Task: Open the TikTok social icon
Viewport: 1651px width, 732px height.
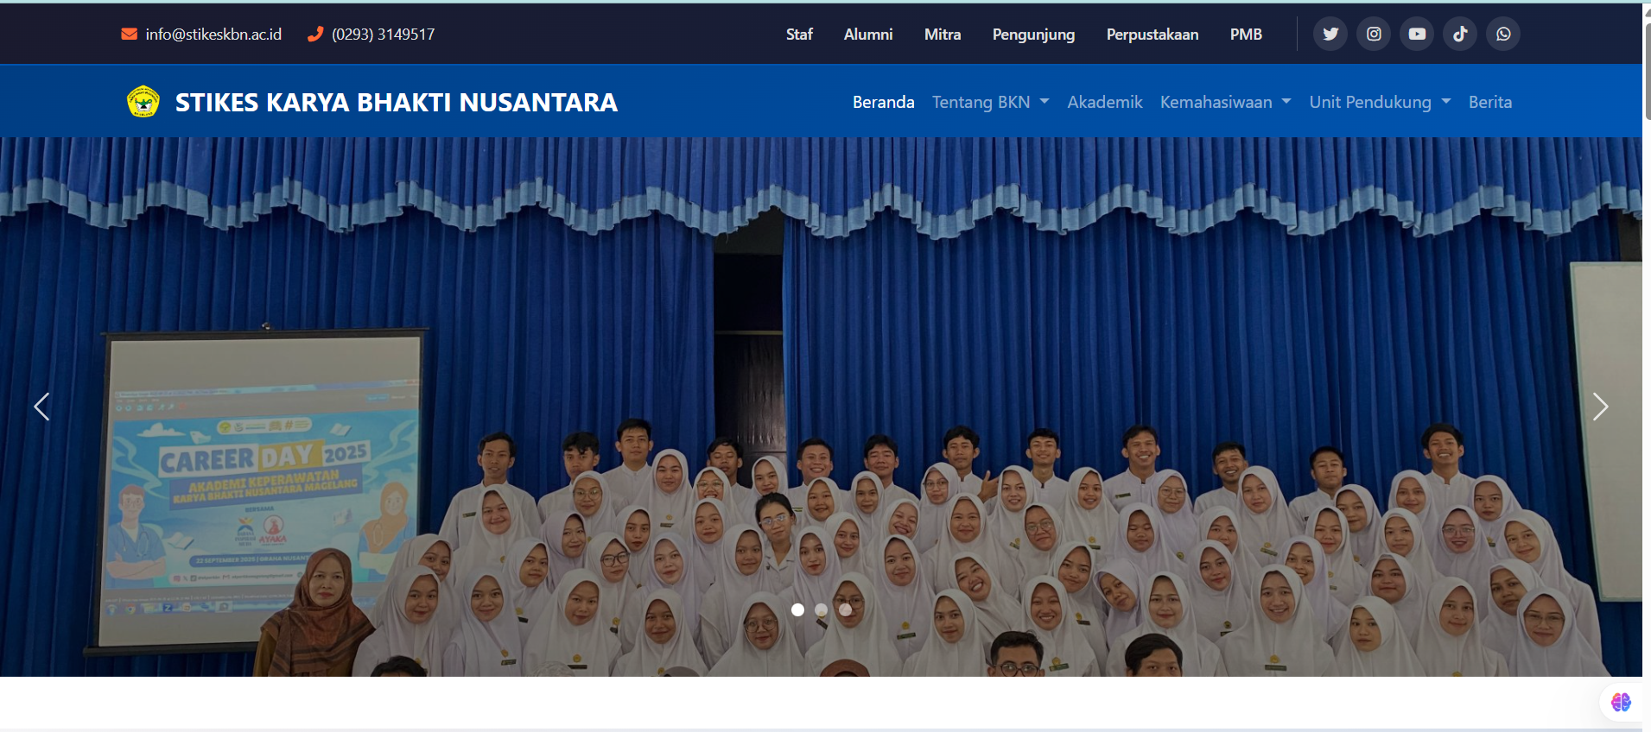Action: point(1460,34)
